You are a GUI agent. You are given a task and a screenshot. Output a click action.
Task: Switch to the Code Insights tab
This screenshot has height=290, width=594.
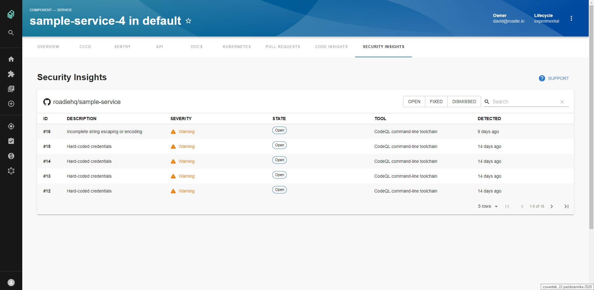pyautogui.click(x=331, y=47)
